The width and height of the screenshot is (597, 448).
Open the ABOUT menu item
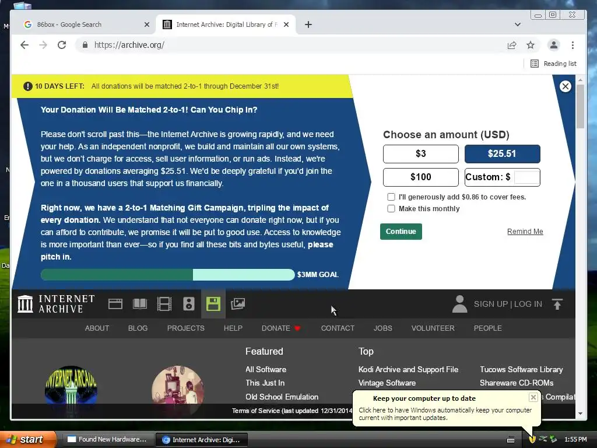pos(97,328)
